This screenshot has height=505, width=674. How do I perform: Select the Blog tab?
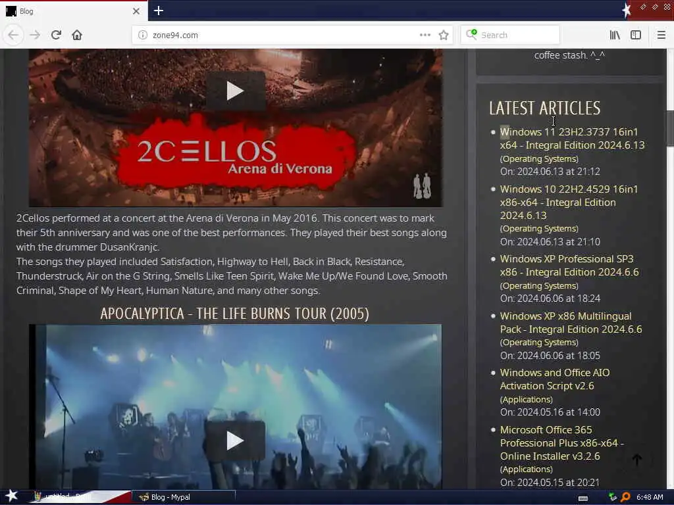73,11
